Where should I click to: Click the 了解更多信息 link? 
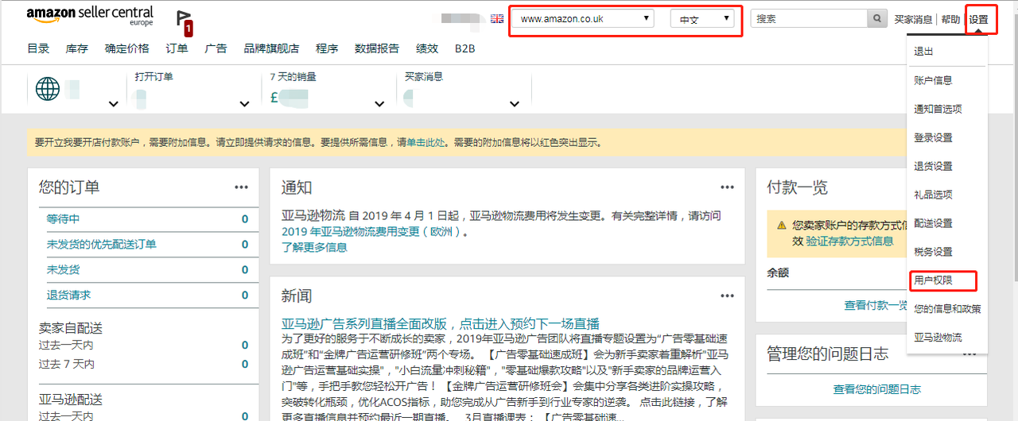click(x=314, y=247)
